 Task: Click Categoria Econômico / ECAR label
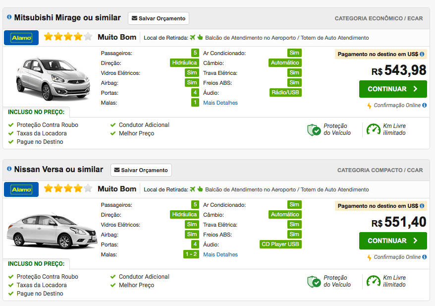(379, 18)
